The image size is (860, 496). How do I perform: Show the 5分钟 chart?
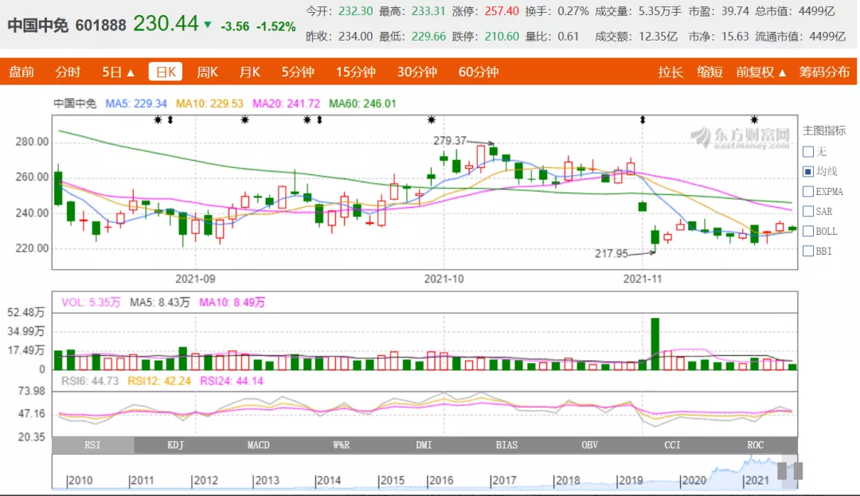(x=298, y=72)
